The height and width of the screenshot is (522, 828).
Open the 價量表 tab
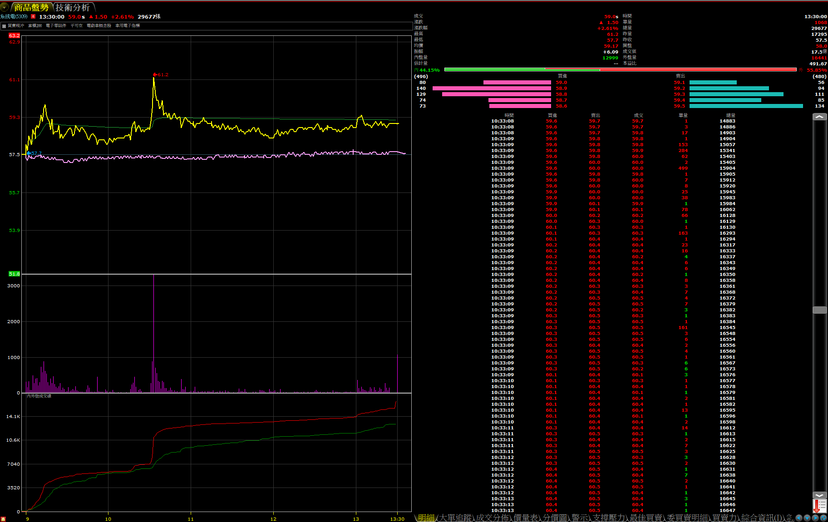coord(526,517)
